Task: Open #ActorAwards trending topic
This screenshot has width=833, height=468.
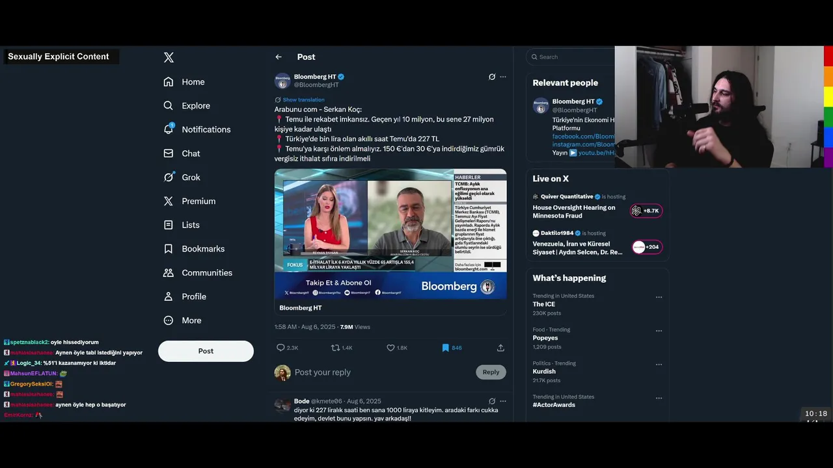Action: click(554, 405)
